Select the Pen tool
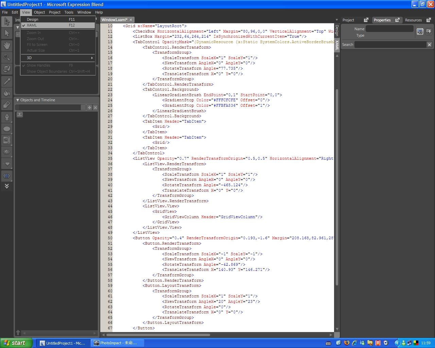Image resolution: width=435 pixels, height=348 pixels. 7,117
